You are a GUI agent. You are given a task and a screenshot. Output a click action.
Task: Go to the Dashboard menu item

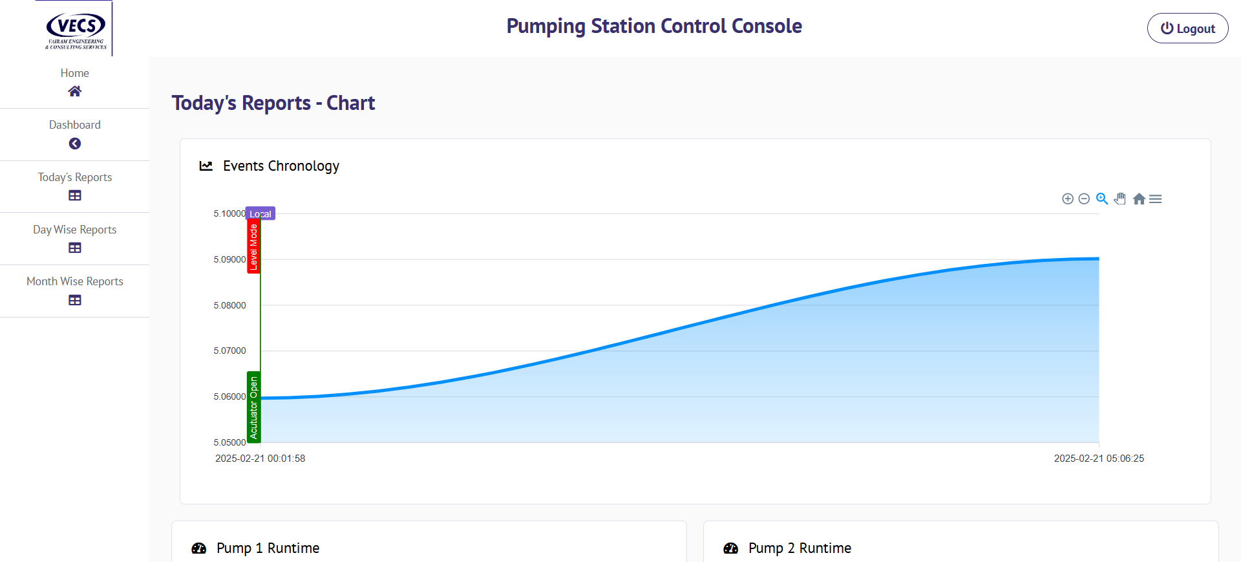point(75,125)
